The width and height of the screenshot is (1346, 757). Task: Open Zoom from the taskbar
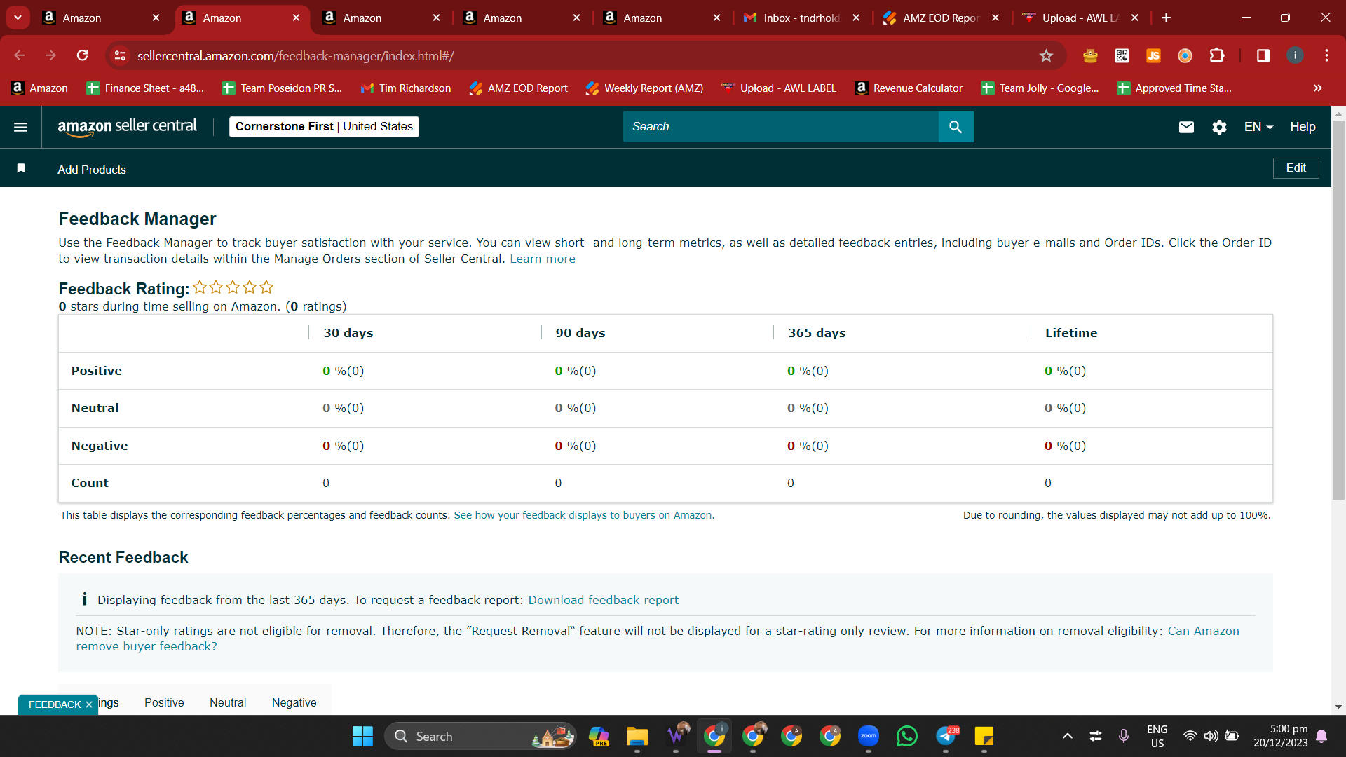[868, 736]
